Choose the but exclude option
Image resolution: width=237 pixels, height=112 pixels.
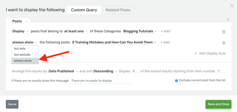(22, 54)
